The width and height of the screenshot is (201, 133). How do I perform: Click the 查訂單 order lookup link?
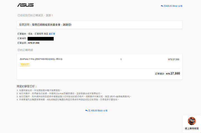[52, 34]
